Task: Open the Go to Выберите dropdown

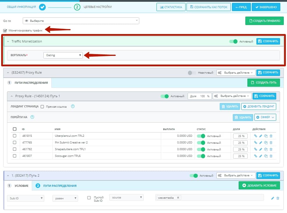Action: (81, 21)
